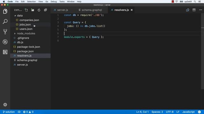Open the Help menu

tap(79, 2)
